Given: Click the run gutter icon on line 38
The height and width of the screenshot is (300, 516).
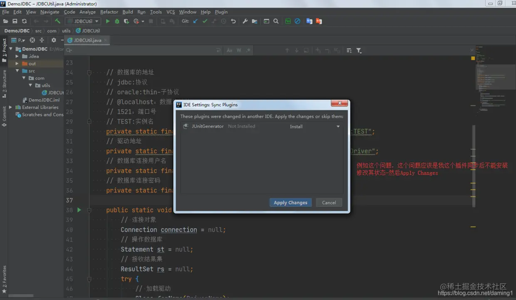Looking at the screenshot, I should 79,210.
